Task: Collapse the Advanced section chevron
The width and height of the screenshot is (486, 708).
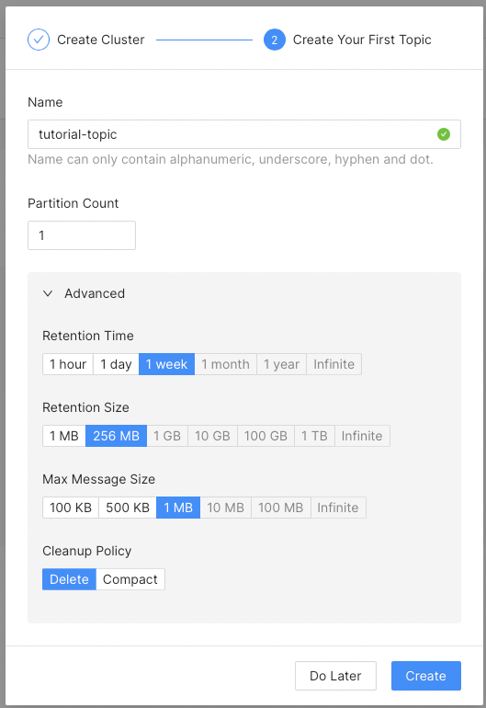Action: pos(48,293)
